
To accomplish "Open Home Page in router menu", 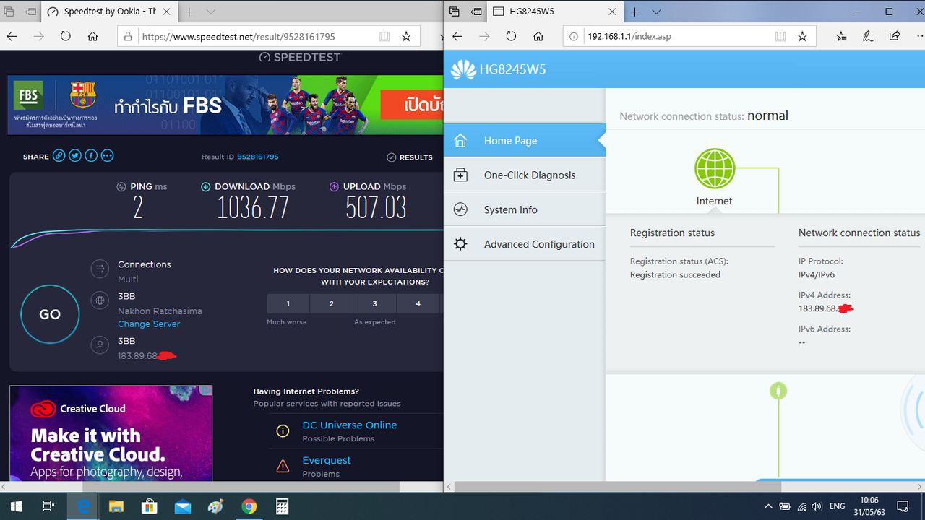I will [525, 141].
